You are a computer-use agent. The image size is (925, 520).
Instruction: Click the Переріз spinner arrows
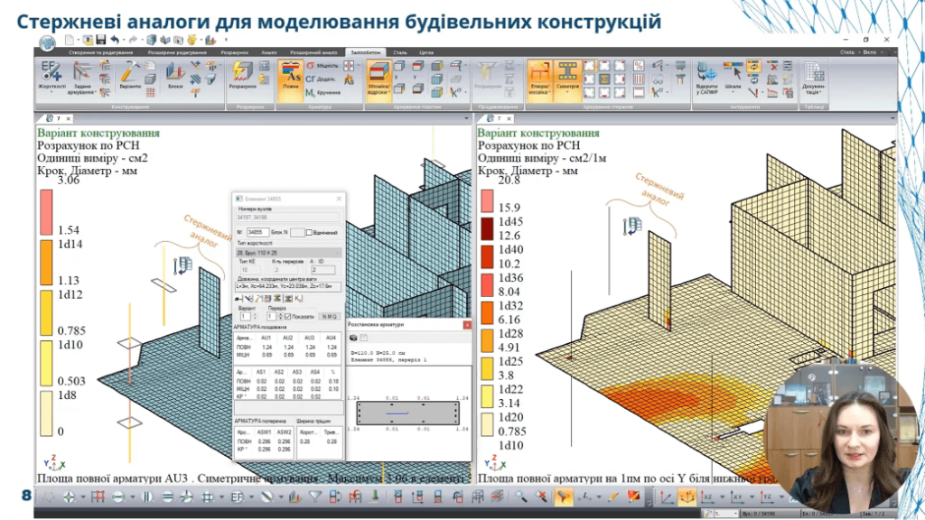click(280, 317)
